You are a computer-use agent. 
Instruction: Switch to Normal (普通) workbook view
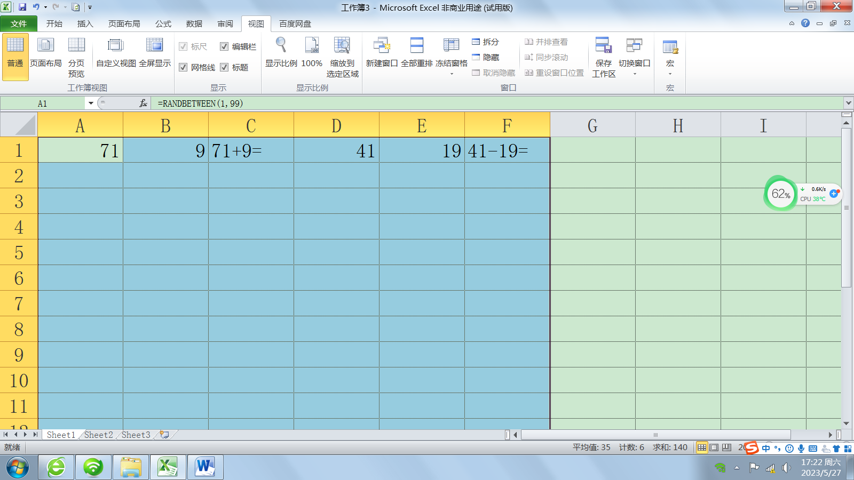(15, 57)
